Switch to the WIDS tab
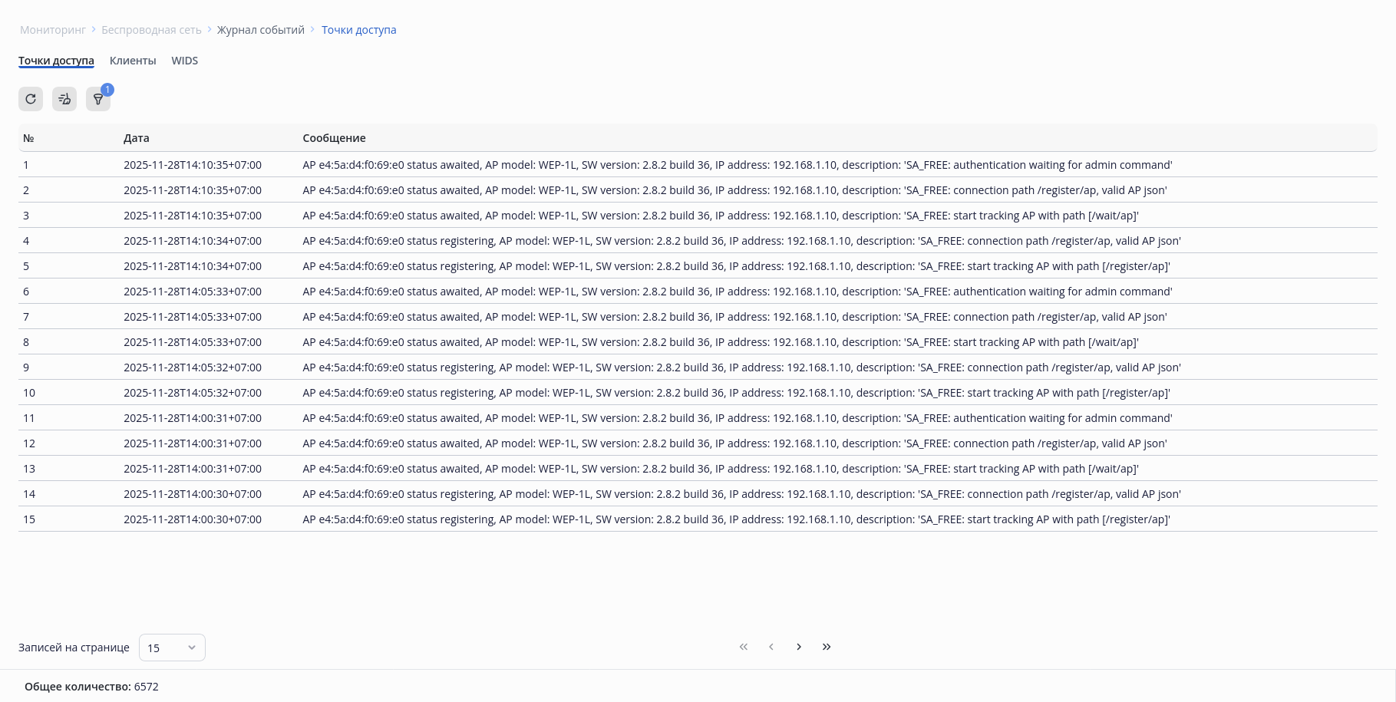 (x=185, y=61)
